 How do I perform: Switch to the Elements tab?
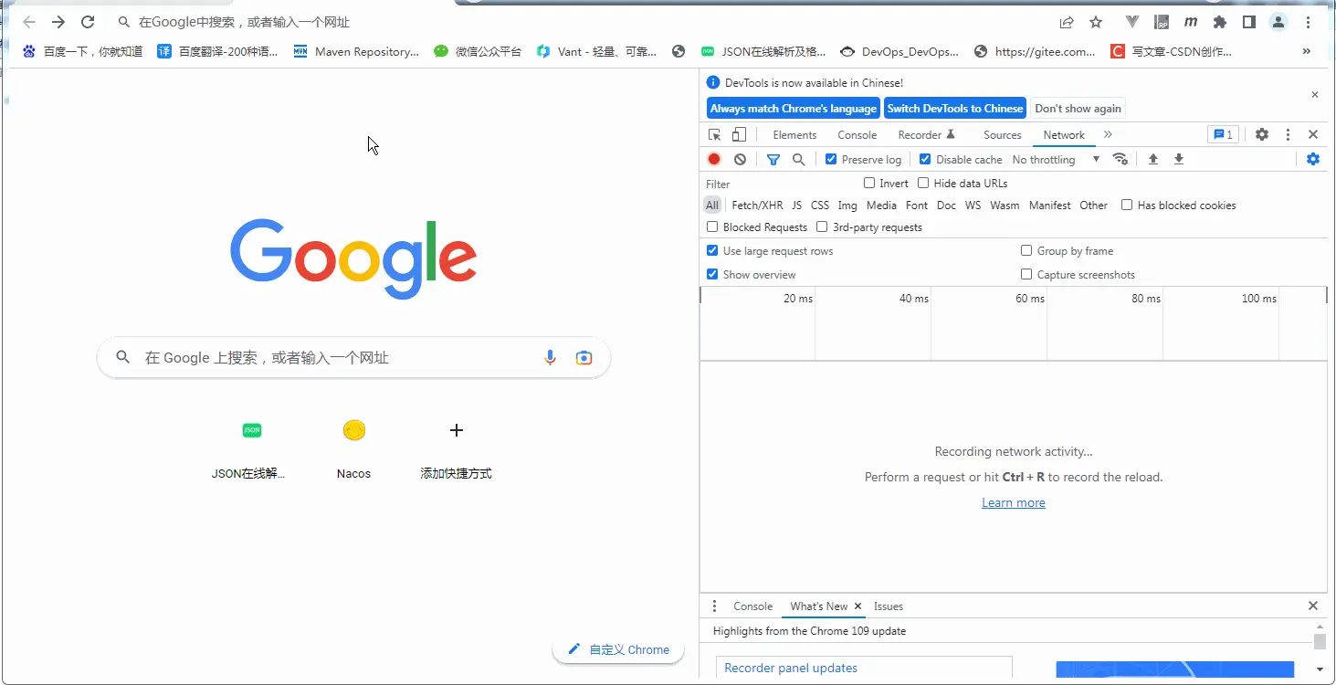pyautogui.click(x=794, y=134)
